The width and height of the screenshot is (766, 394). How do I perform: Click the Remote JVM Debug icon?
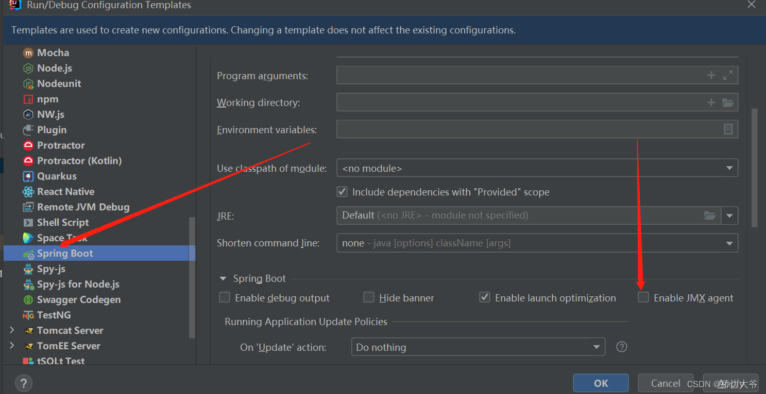(x=28, y=207)
